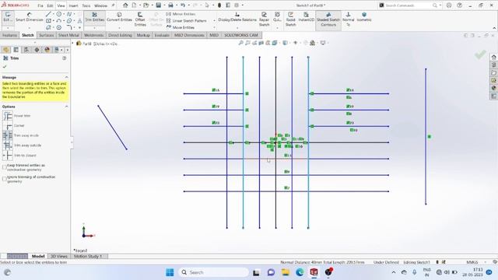498x280 pixels.
Task: Collapse the Options section
Action: [x=66, y=107]
